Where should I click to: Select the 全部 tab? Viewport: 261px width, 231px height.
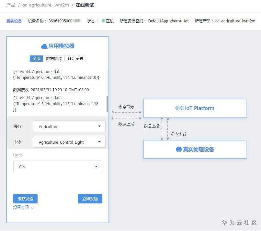(36, 58)
